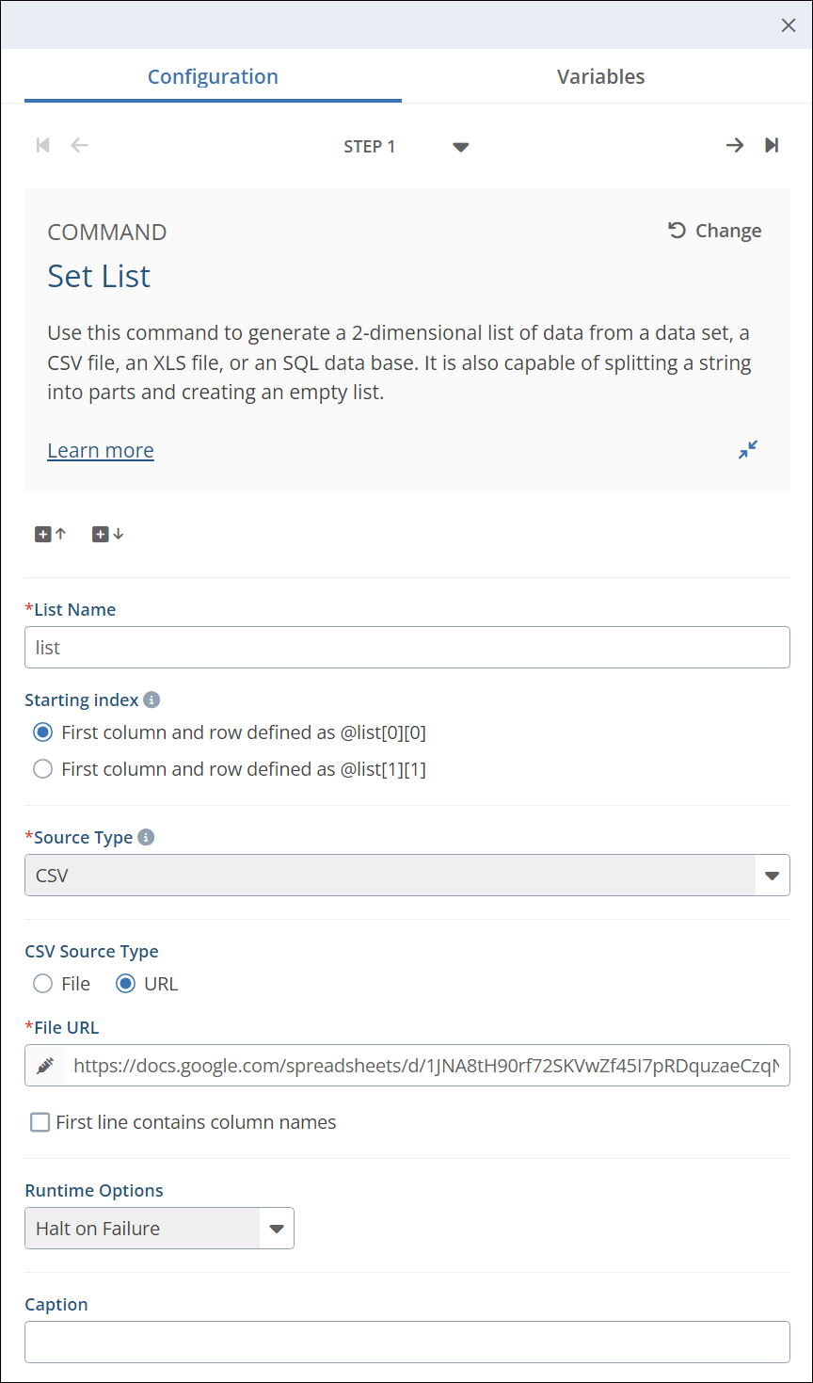Image resolution: width=813 pixels, height=1383 pixels.
Task: Choose File as CSV source type
Action: click(x=42, y=984)
